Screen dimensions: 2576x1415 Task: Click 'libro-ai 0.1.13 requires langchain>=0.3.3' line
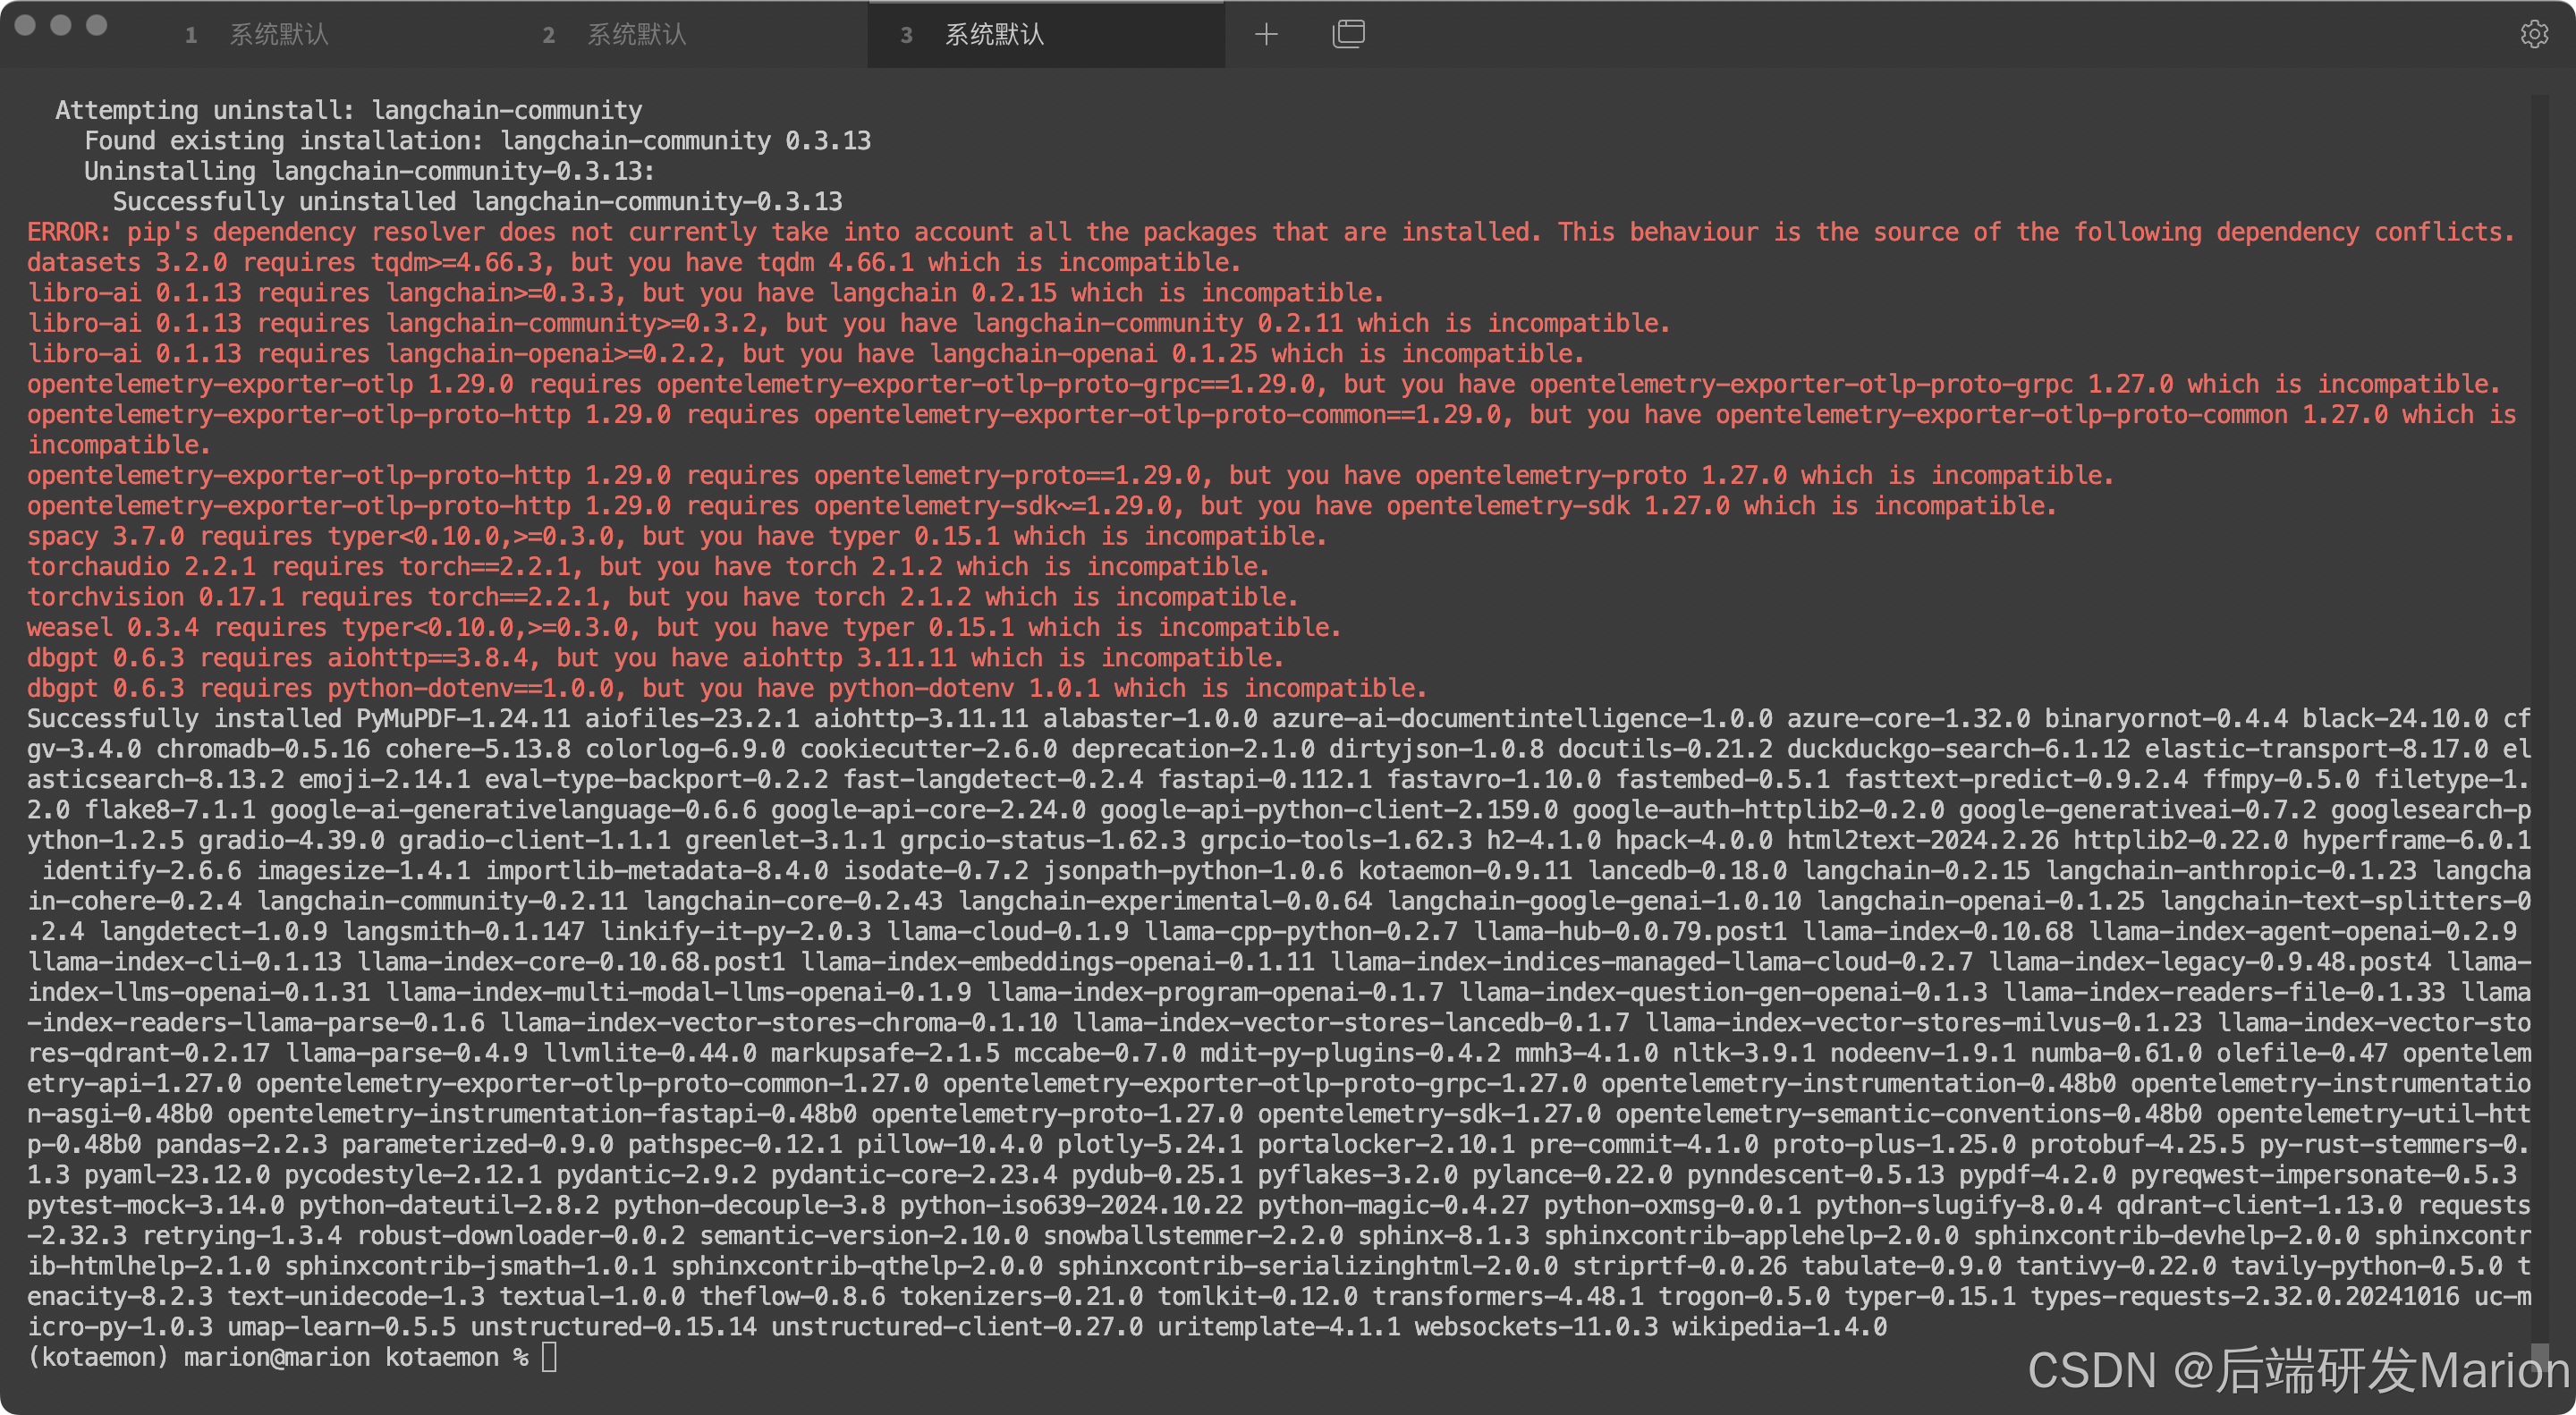[705, 293]
